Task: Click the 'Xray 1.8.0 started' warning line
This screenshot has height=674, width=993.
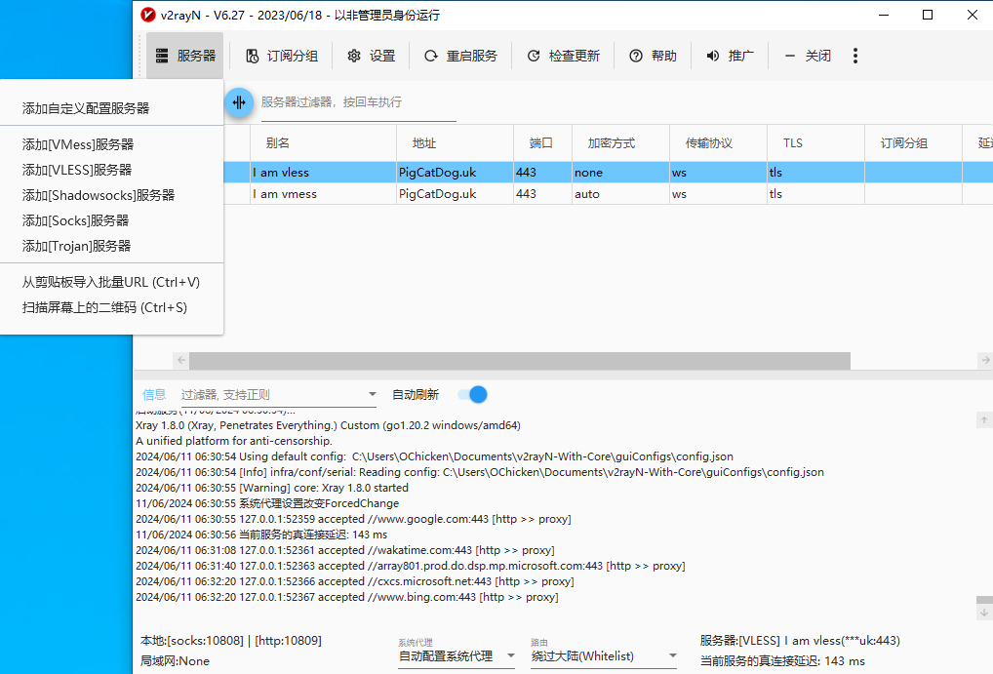Action: (272, 488)
